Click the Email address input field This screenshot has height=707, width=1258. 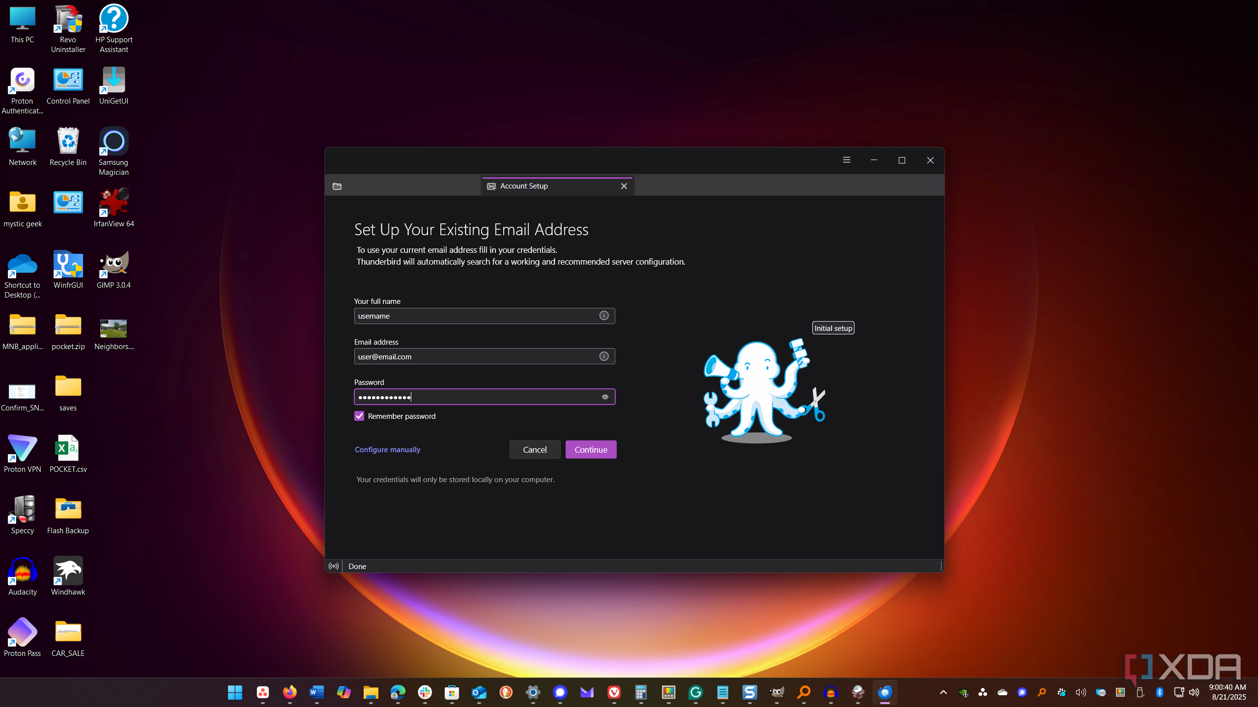[485, 356]
